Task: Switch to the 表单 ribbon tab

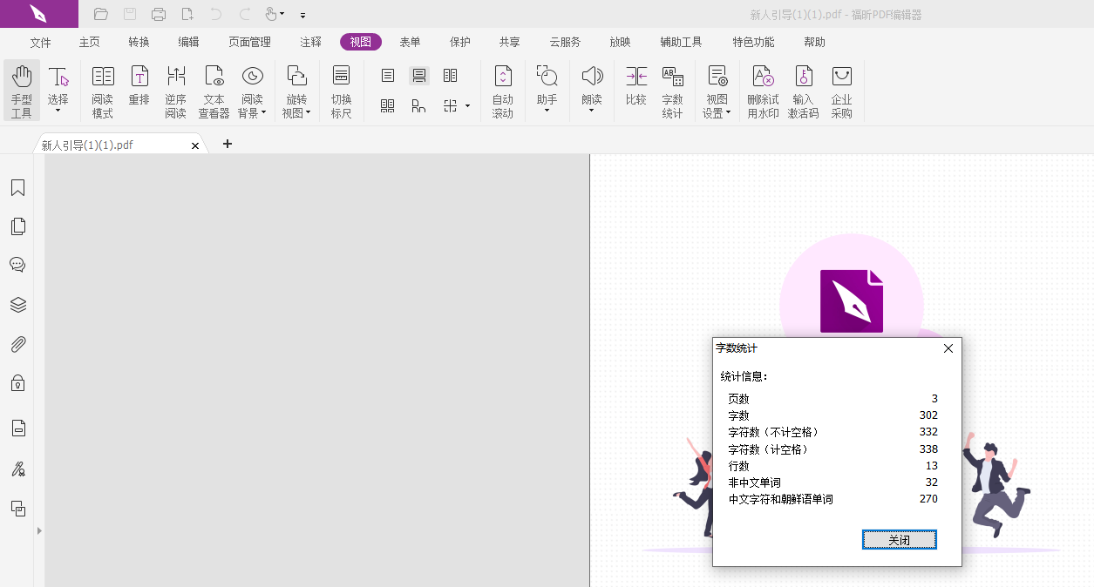Action: 410,41
